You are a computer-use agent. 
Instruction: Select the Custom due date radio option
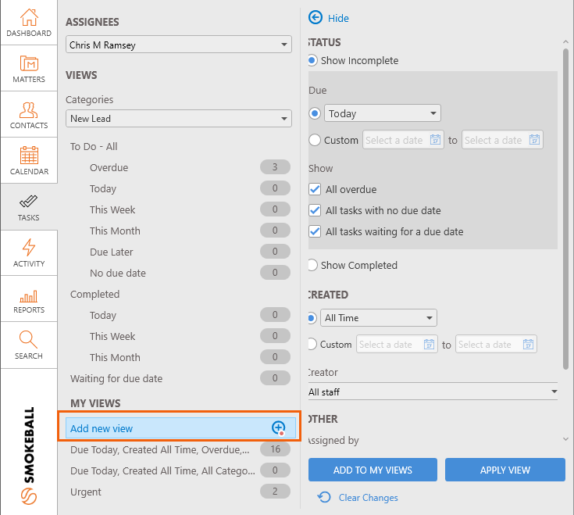[315, 140]
